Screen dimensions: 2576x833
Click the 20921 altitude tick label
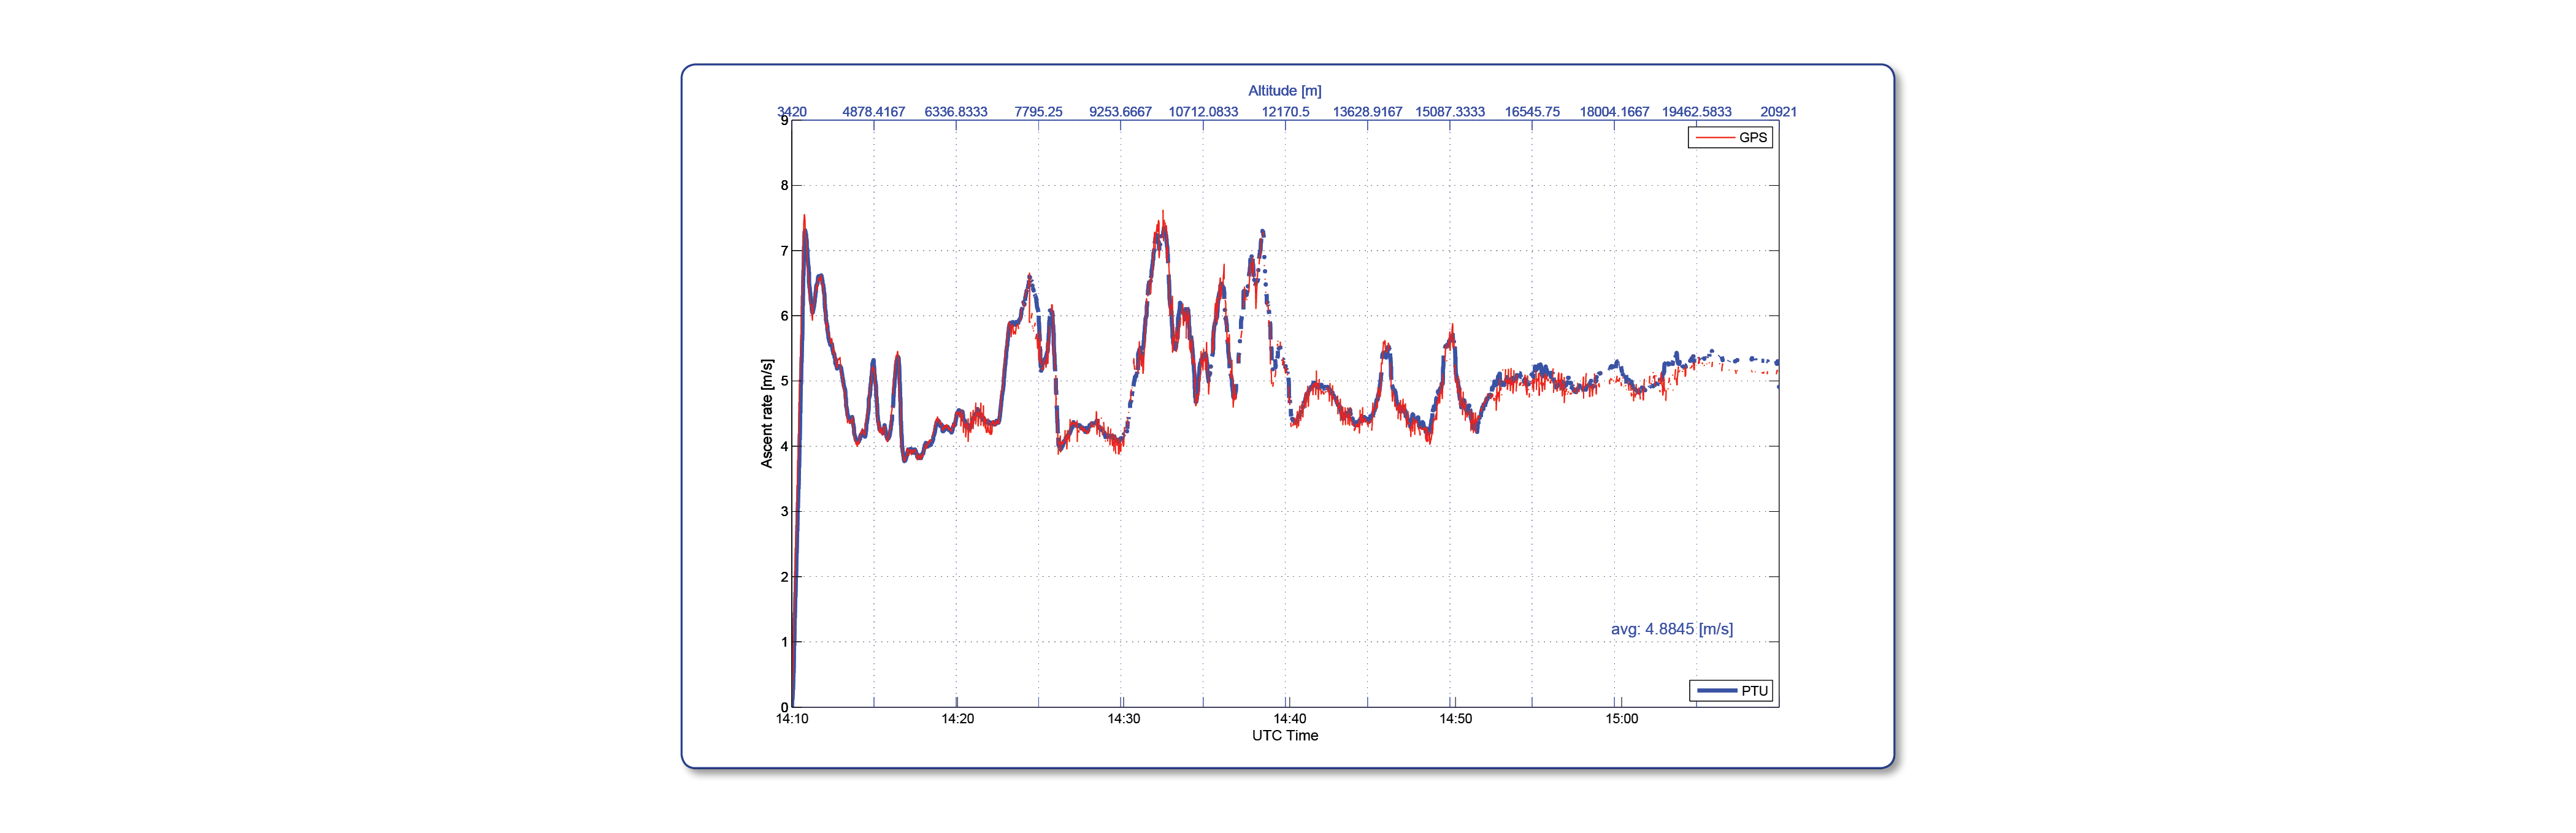1778,112
